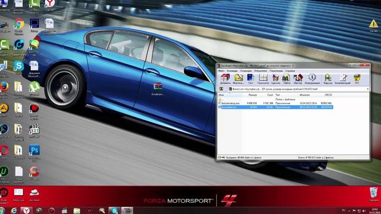Viewport: 381px width, 214px height.
Task: Sort file list by Размер column header
Action: (x=252, y=95)
